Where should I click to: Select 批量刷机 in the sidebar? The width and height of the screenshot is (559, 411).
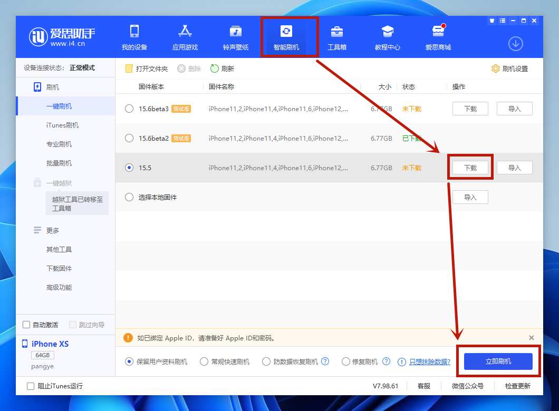pos(59,163)
